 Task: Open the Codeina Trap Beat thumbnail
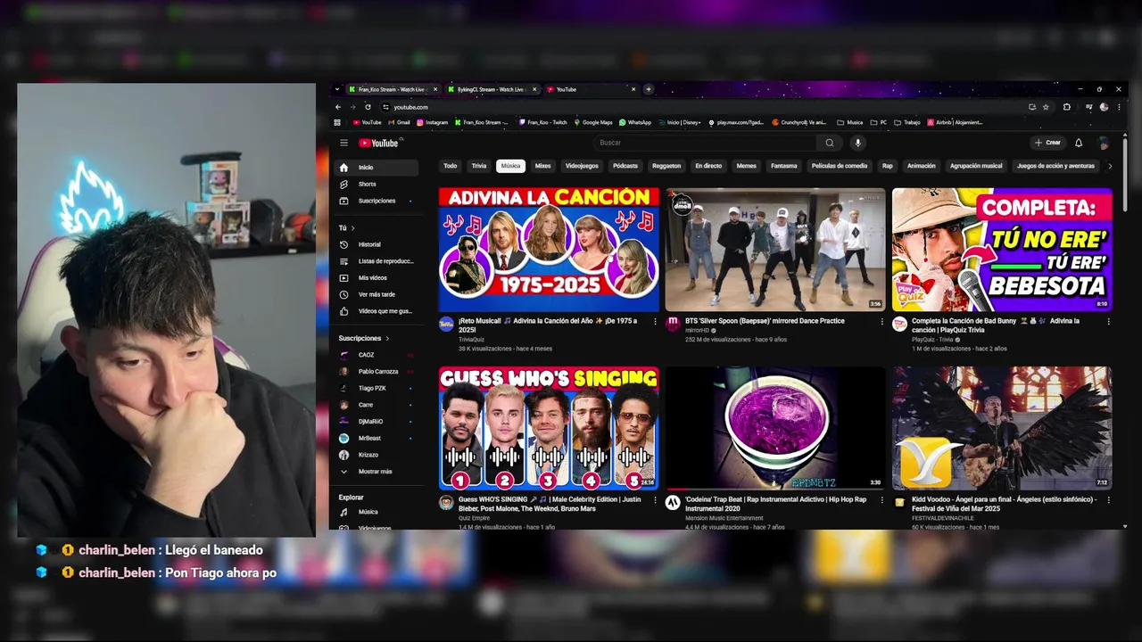775,427
